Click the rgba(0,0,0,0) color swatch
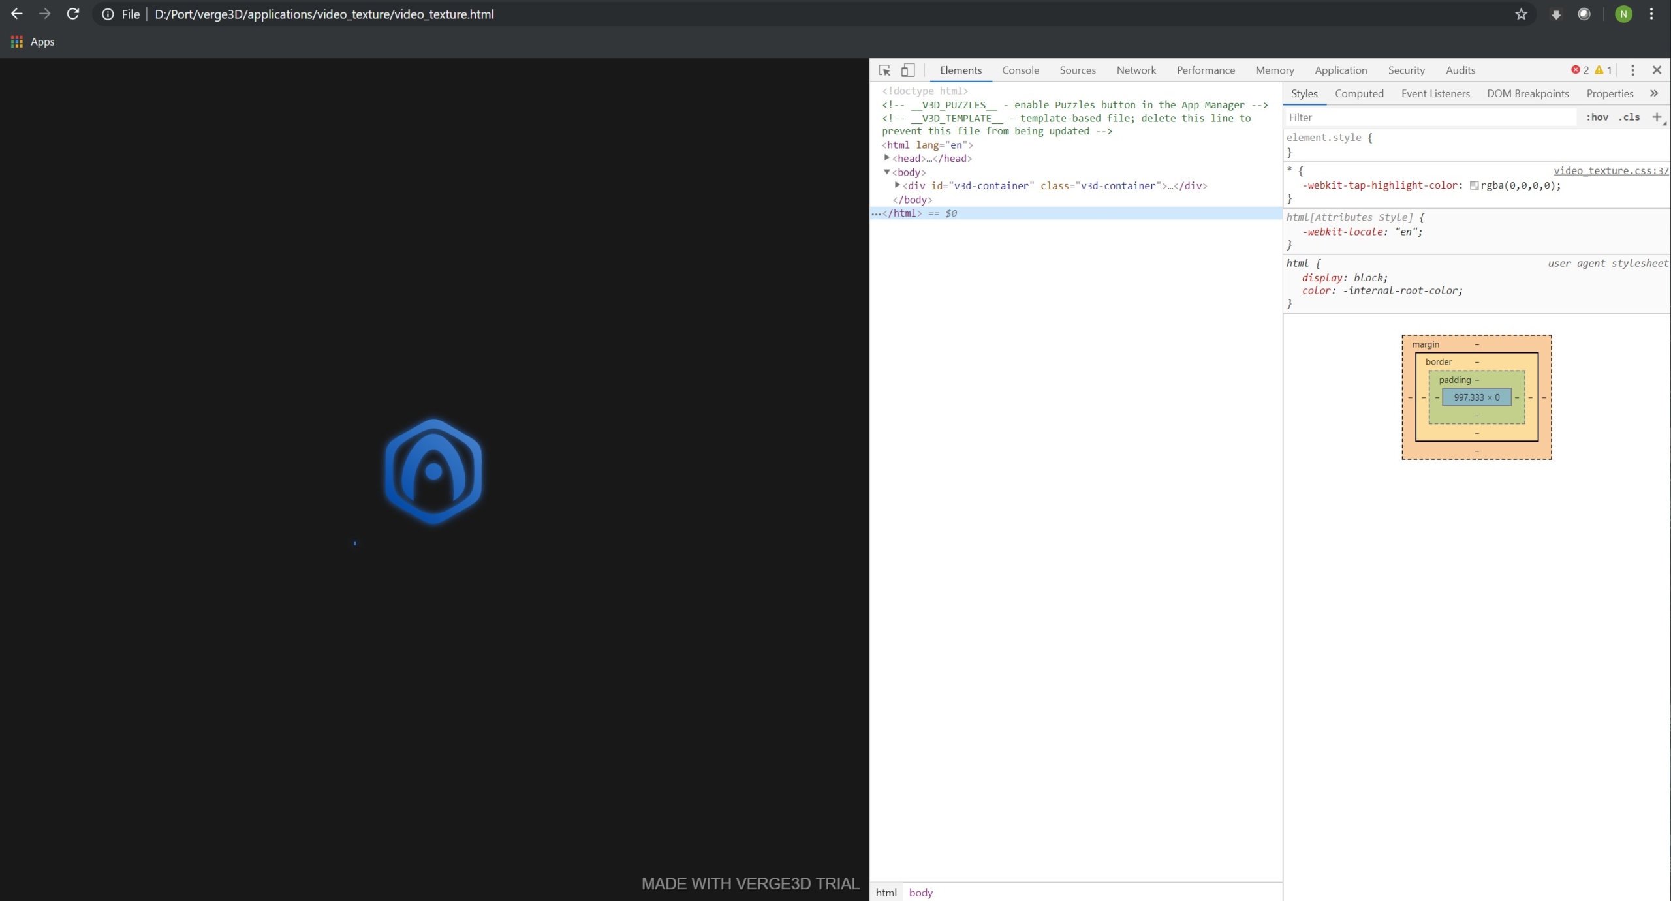1671x901 pixels. pyautogui.click(x=1474, y=185)
